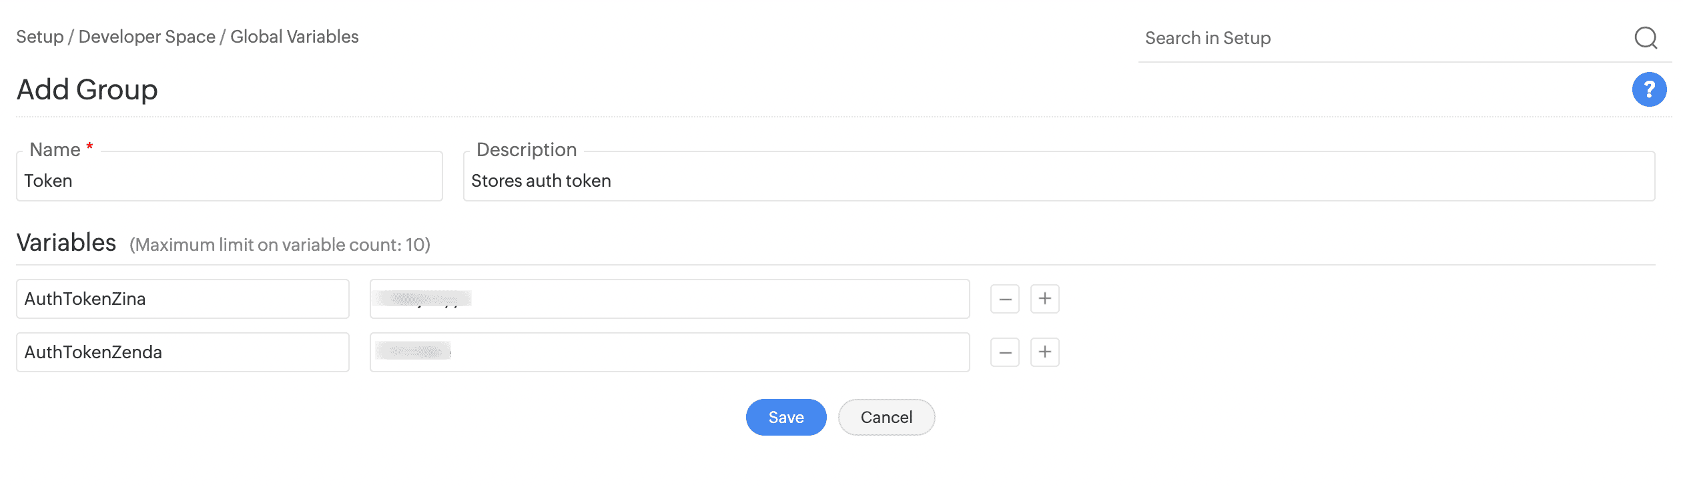
Task: Click Global Variables in the breadcrumb
Action: coord(294,37)
